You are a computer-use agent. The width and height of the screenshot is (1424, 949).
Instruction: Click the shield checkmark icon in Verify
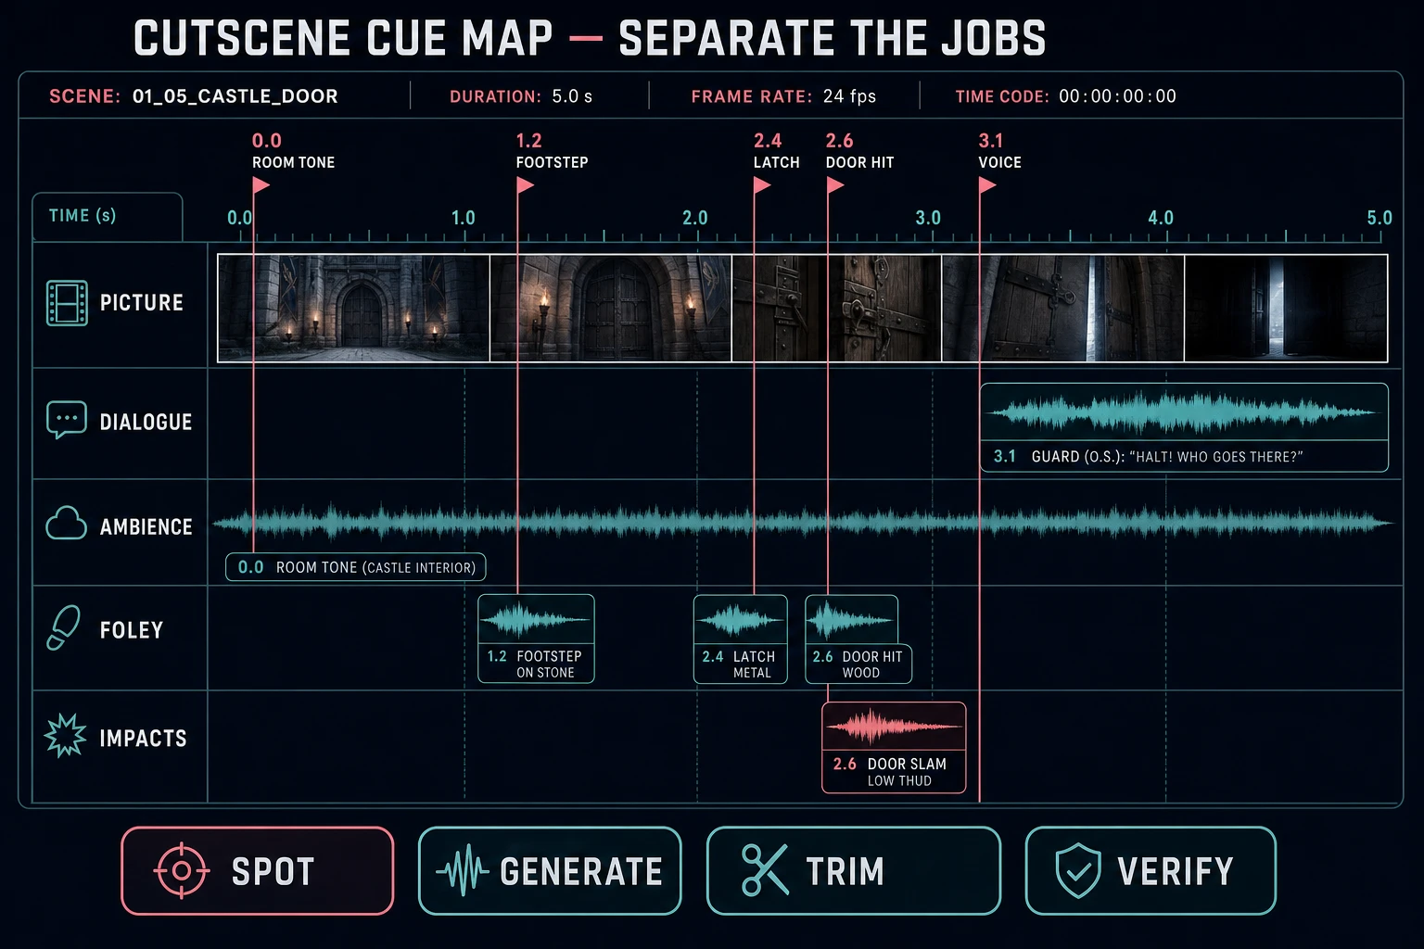click(1078, 870)
